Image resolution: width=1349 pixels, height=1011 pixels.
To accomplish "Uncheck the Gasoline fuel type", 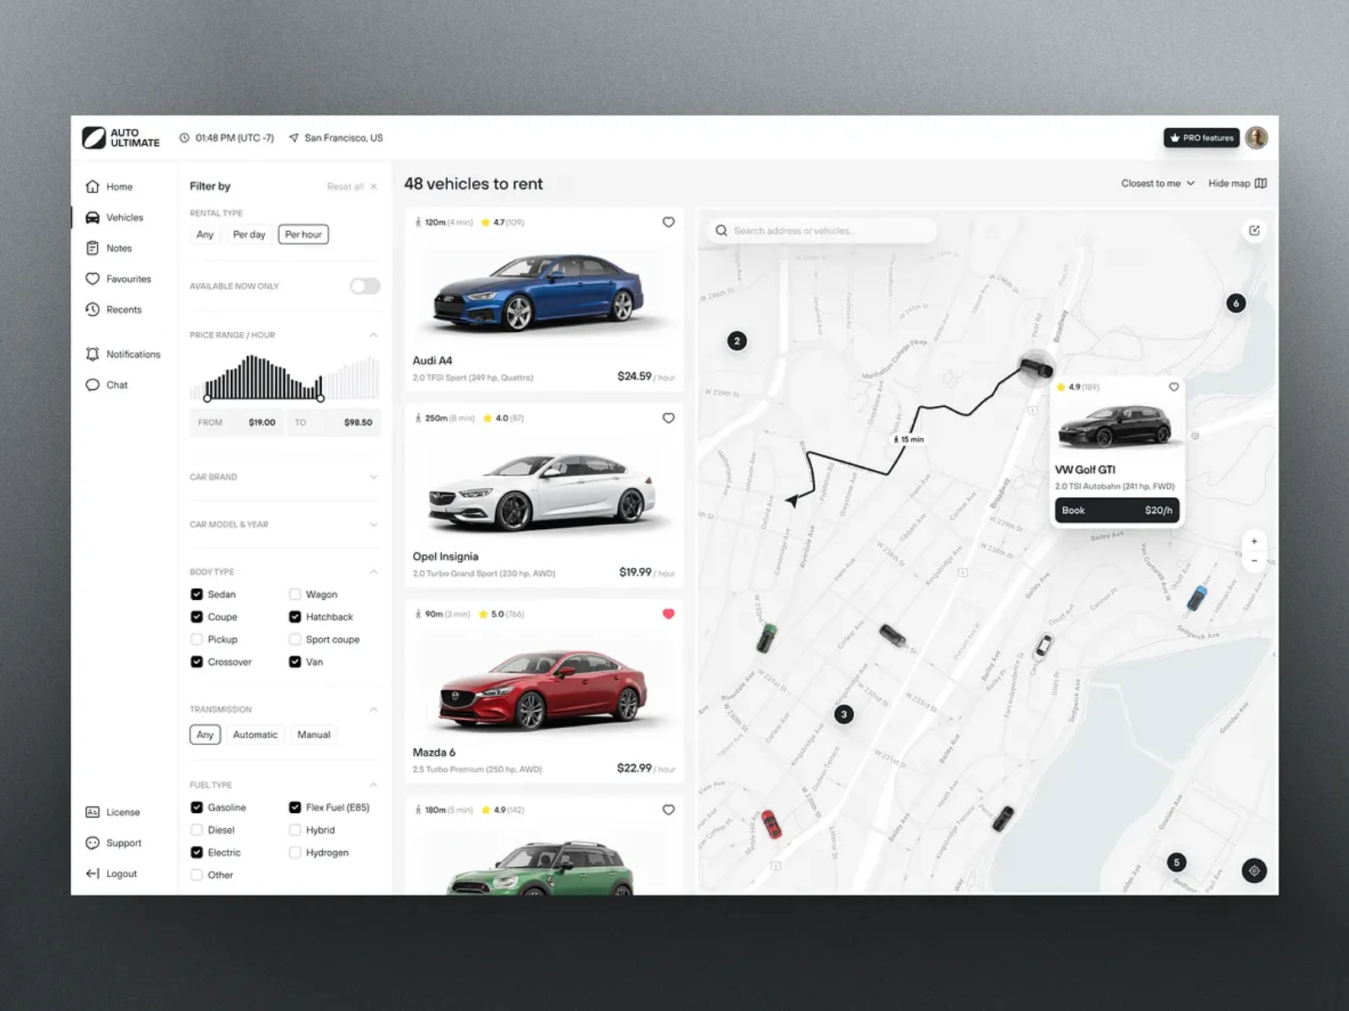I will coord(196,808).
